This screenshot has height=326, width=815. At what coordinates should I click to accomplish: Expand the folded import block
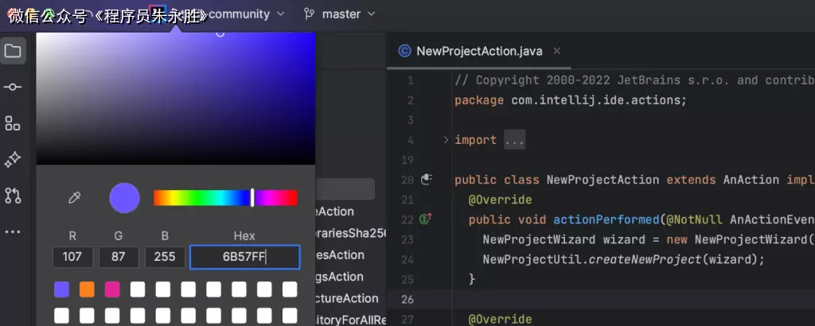point(446,140)
